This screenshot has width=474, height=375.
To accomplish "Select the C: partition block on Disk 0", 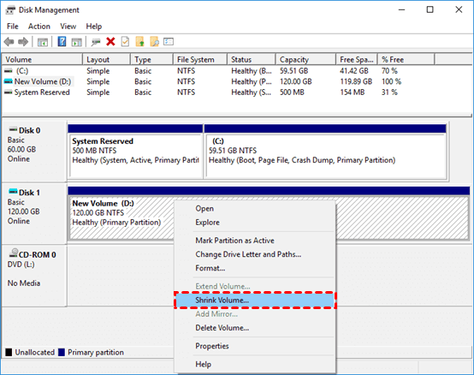I will tap(326, 152).
